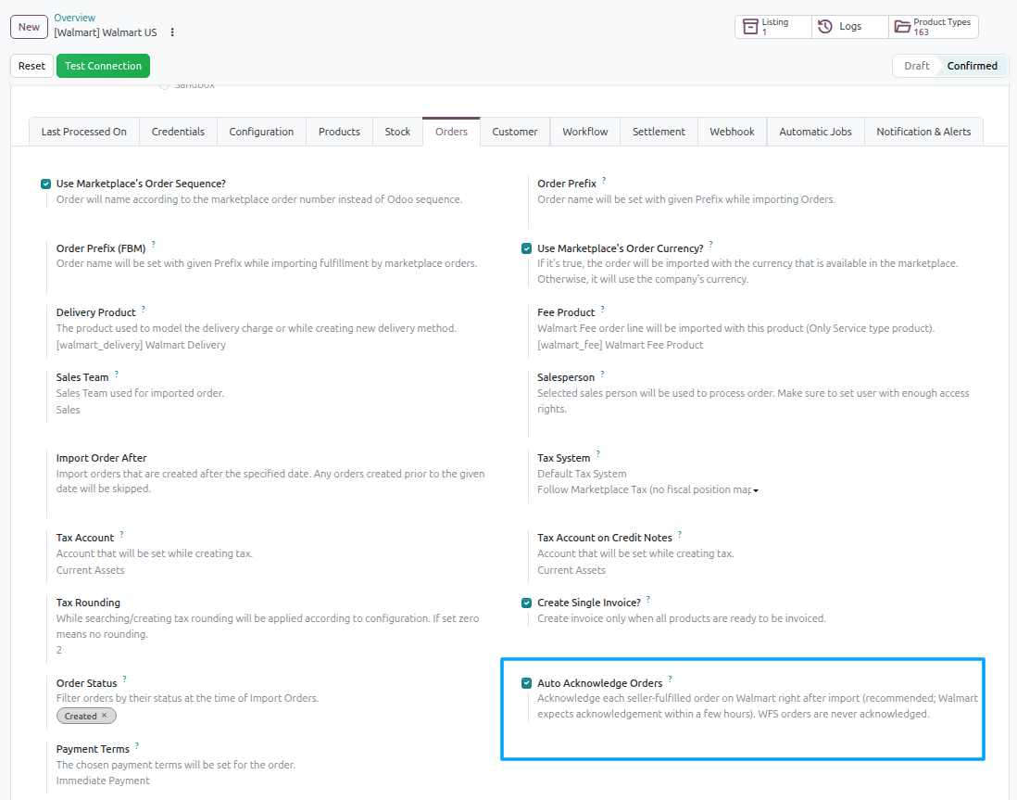Remove the Created status tag
The height and width of the screenshot is (800, 1017).
pyautogui.click(x=105, y=715)
